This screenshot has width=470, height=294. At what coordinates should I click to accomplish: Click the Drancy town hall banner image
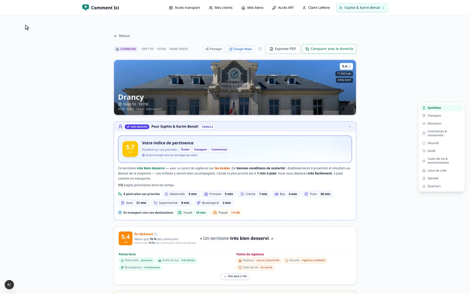coord(235,87)
